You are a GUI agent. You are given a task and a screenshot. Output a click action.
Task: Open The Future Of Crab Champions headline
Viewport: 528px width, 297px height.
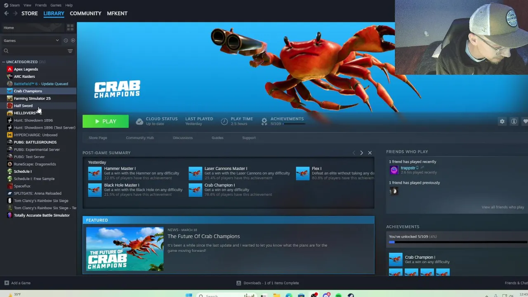coord(203,236)
